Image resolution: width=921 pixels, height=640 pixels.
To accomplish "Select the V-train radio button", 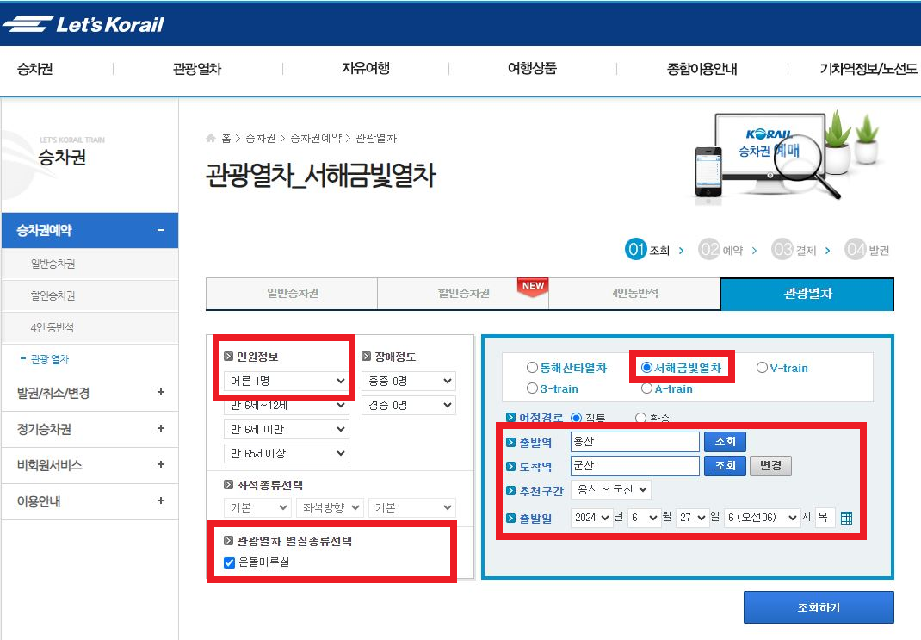I will pyautogui.click(x=762, y=367).
